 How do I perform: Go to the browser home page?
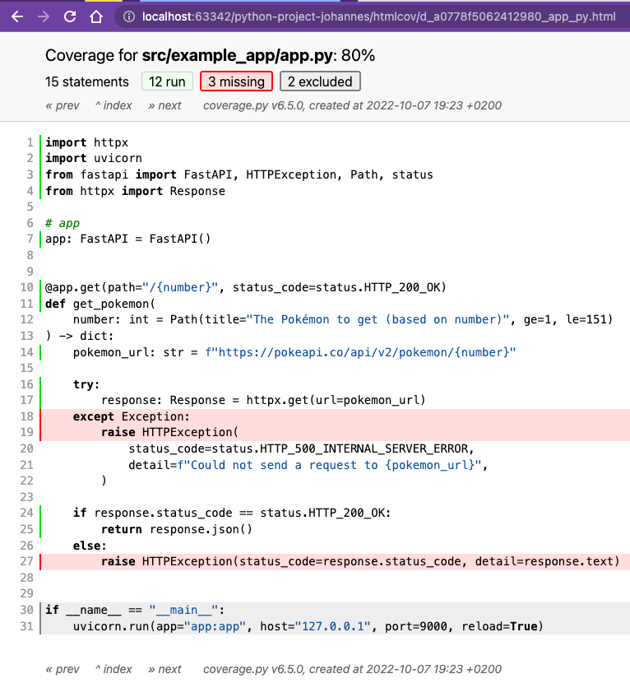pos(96,16)
